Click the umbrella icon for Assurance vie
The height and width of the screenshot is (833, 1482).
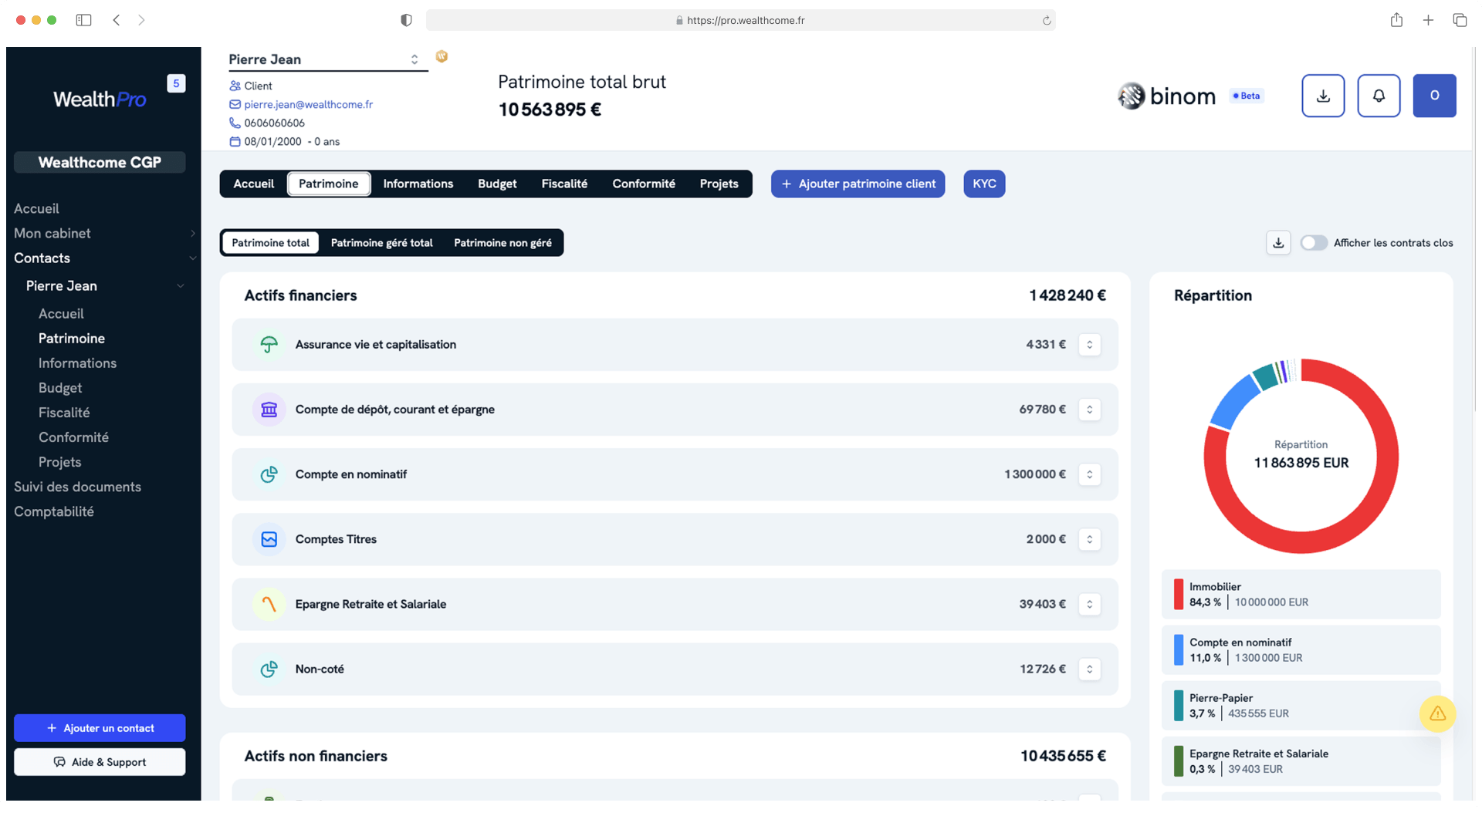[269, 345]
